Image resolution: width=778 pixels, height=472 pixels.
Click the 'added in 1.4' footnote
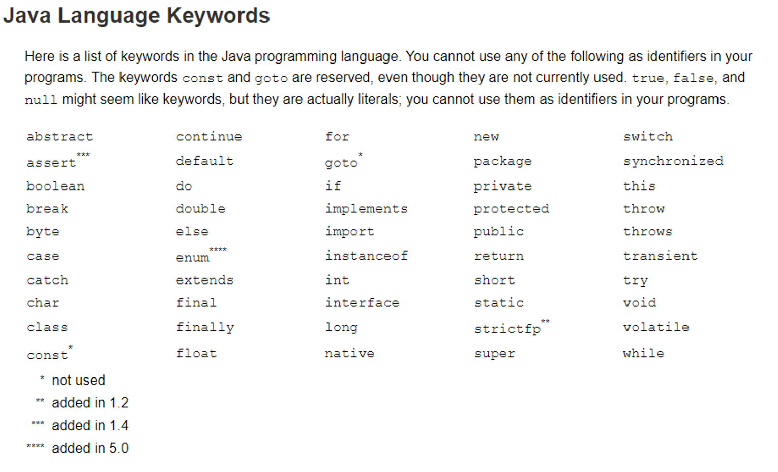[x=90, y=425]
